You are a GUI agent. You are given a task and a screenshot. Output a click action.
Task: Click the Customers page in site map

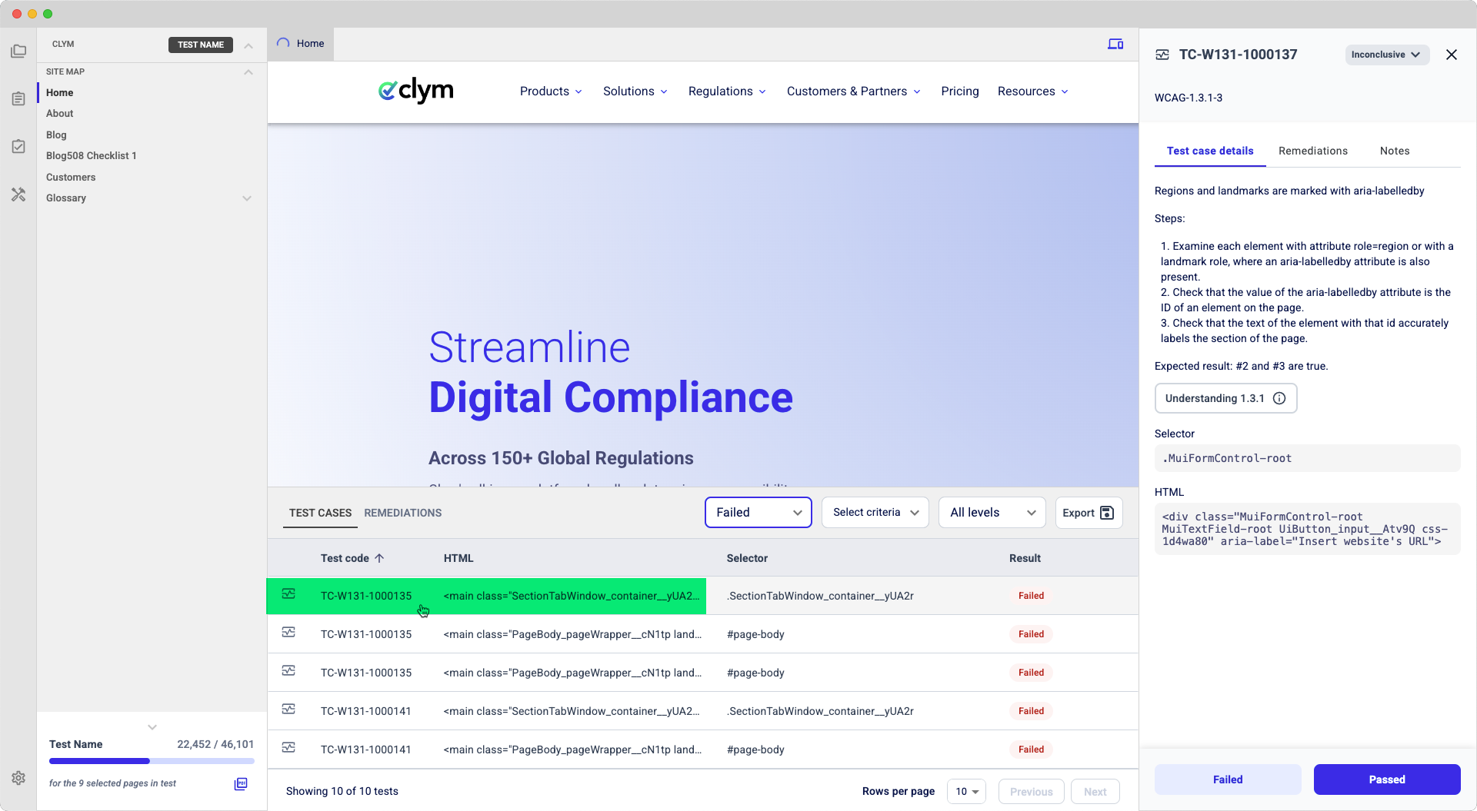[71, 178]
